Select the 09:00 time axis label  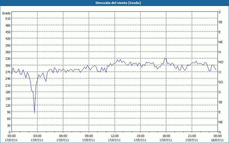tap(89, 136)
